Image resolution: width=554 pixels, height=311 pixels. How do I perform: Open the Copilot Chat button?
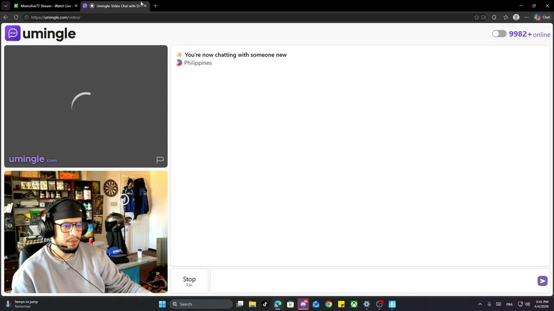(542, 17)
